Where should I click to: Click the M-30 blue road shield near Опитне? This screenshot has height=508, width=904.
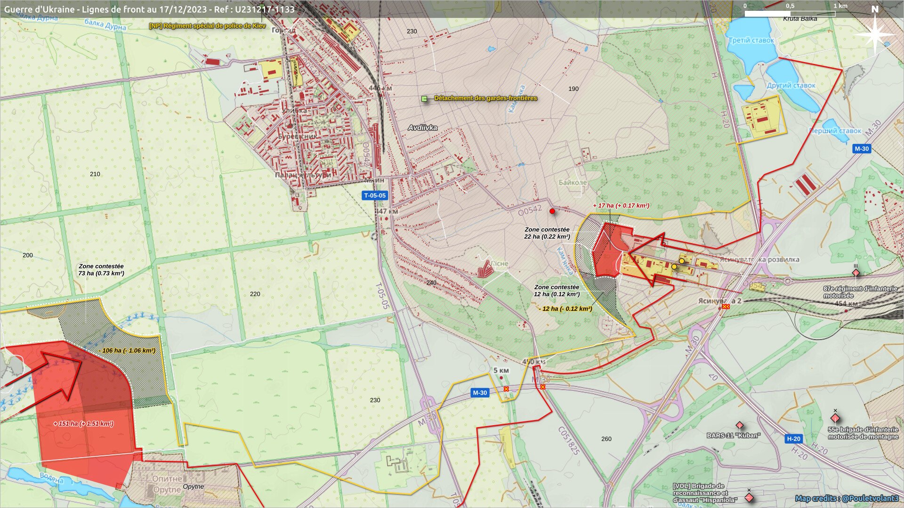[x=480, y=393]
